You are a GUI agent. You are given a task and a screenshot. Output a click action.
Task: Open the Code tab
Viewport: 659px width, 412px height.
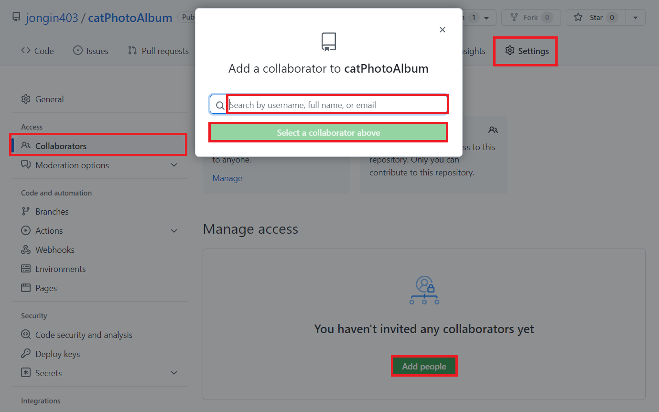37,51
